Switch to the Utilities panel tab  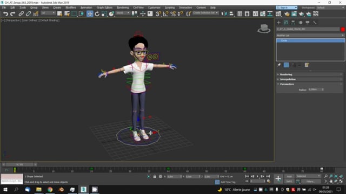315,23
